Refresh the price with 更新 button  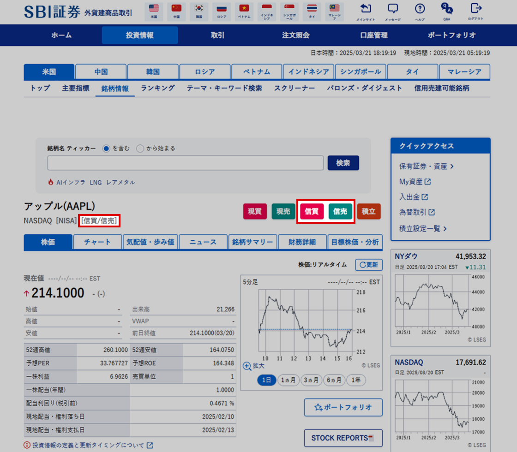pos(369,265)
